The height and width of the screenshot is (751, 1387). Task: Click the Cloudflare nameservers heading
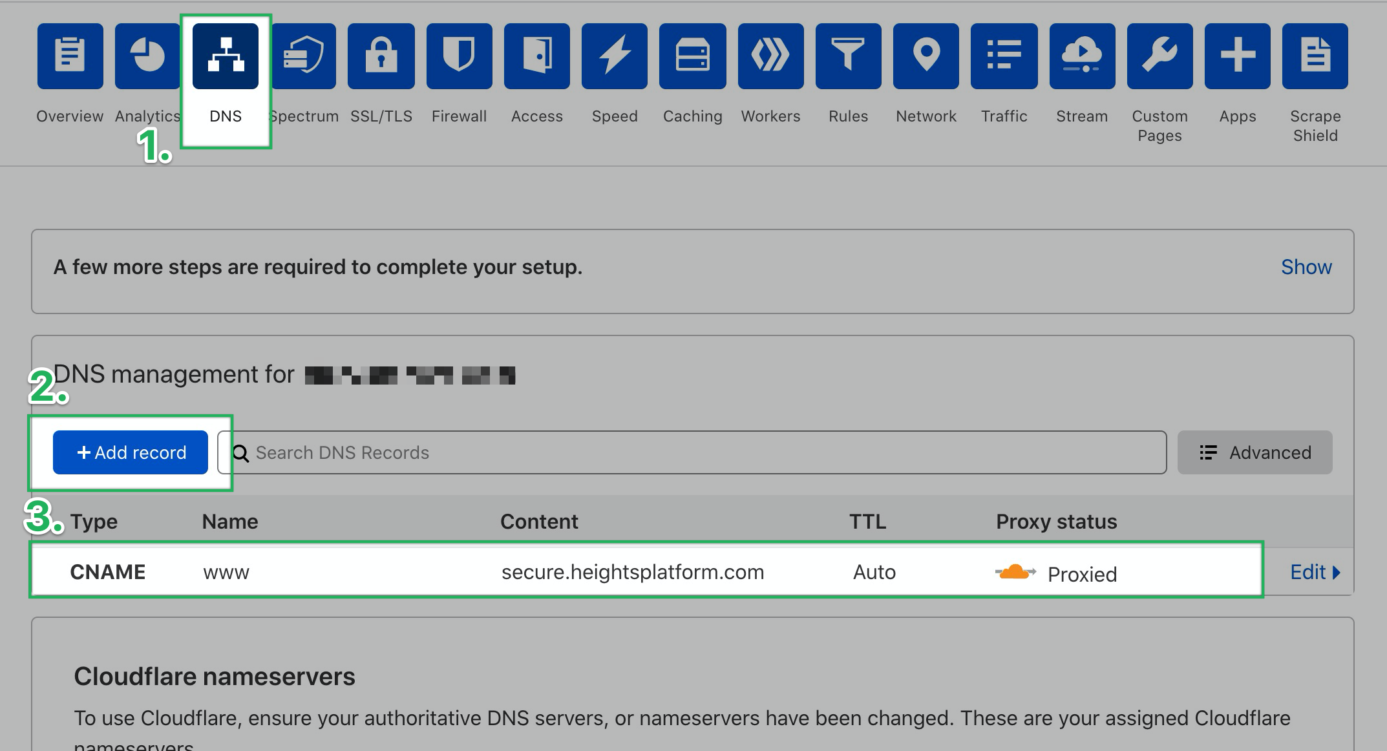215,677
